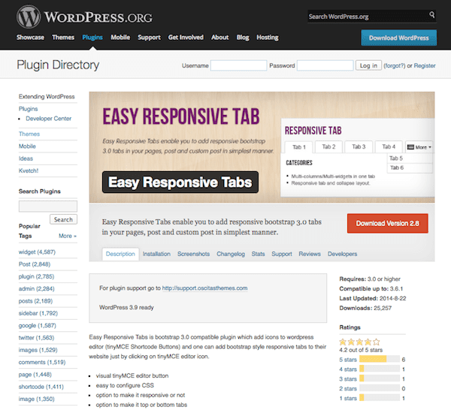Screen dimensions: 451x410
Task: Click the Log in button
Action: 368,66
